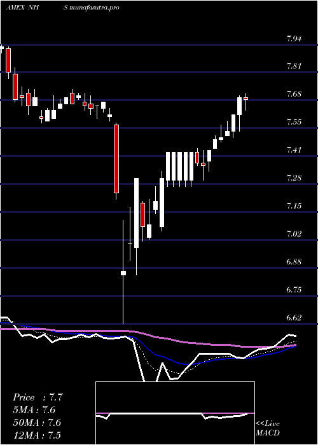Click the 7.28 price axis label
Image resolution: width=318 pixels, height=445 pixels.
294,178
